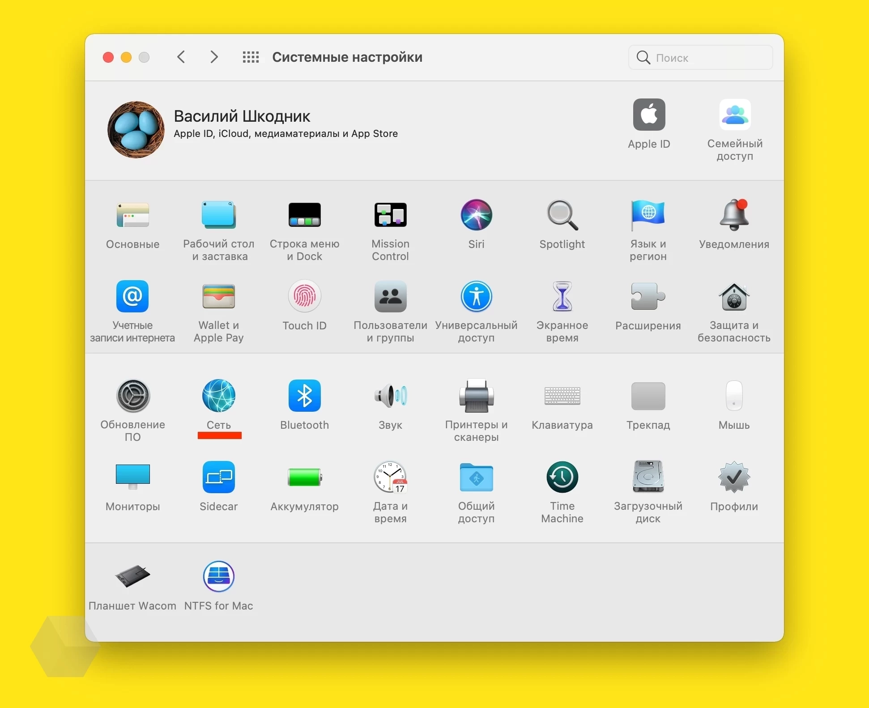Open Трекпад preferences
The width and height of the screenshot is (869, 708).
point(648,396)
